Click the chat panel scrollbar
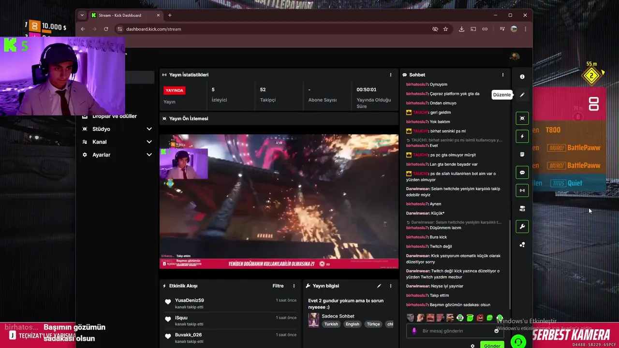619x348 pixels. 510,266
